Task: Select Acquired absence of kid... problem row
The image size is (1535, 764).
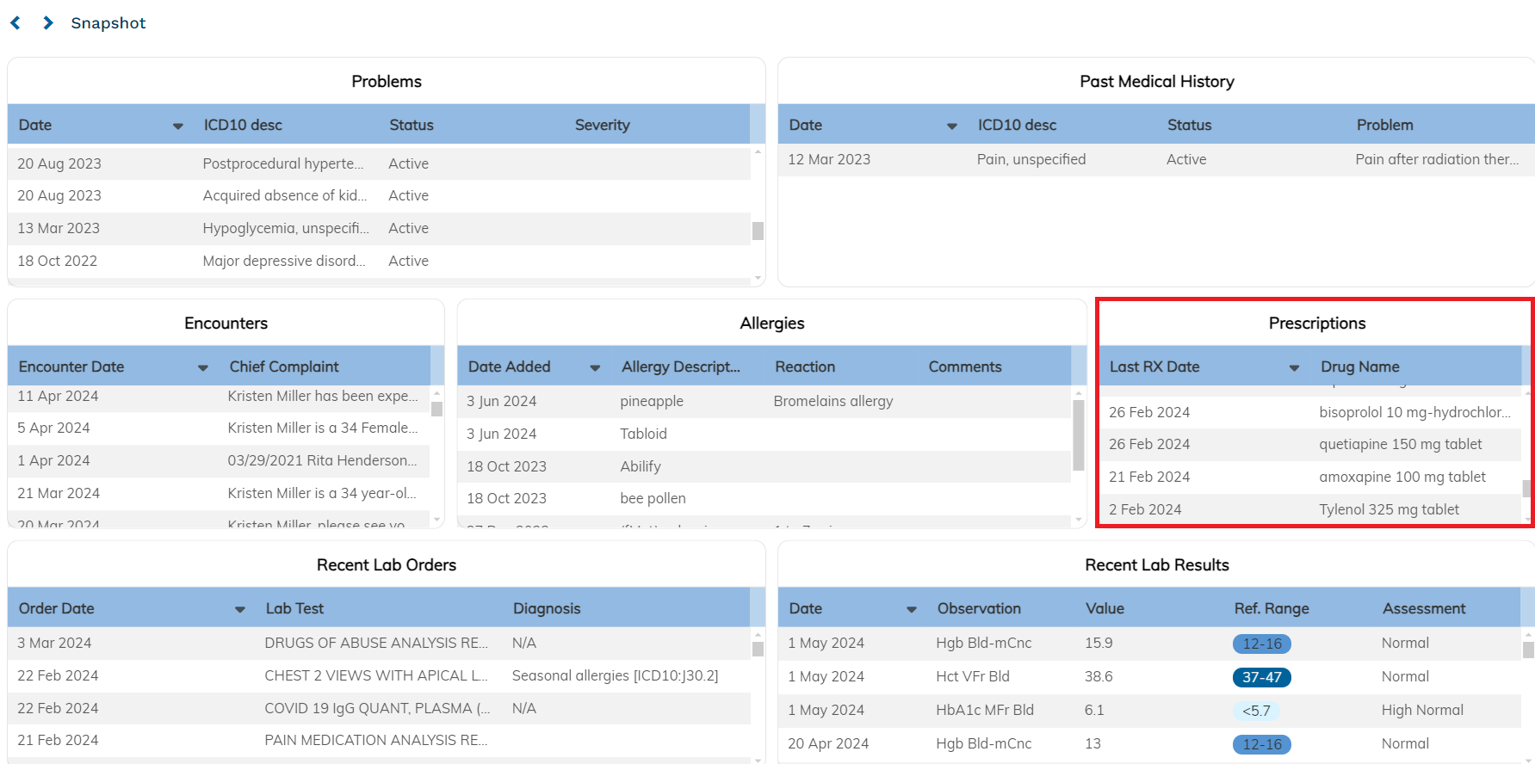Action: tap(379, 196)
